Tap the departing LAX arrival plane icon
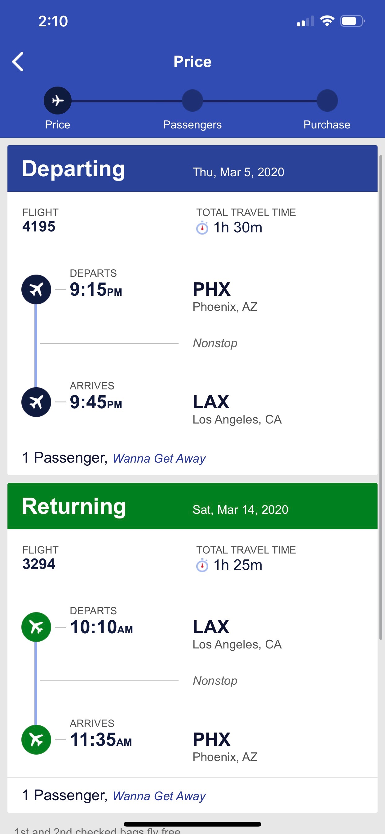This screenshot has height=834, width=385. coord(36,402)
